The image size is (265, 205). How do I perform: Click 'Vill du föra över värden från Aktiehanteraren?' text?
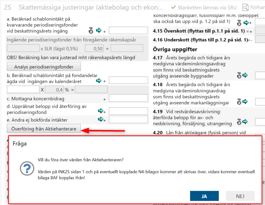click(81, 160)
